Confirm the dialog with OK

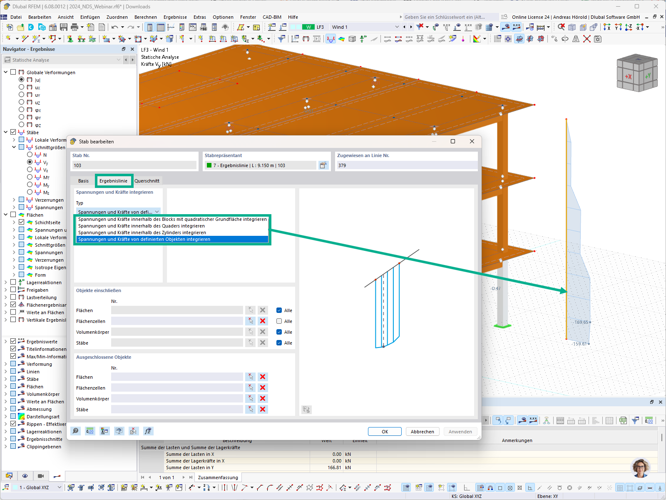pos(384,431)
